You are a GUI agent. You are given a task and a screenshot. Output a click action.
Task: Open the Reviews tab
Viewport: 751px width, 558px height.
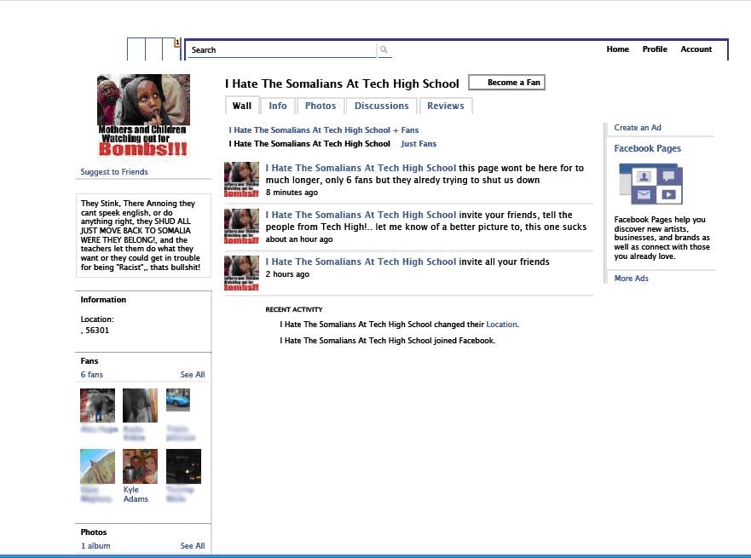(x=446, y=106)
